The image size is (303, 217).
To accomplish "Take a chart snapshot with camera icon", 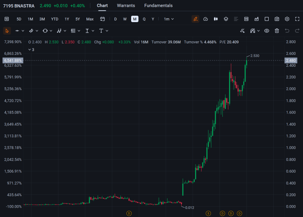I will click(x=277, y=19).
